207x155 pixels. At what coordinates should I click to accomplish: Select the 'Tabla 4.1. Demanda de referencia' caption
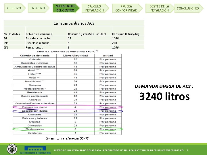coord(67,51)
